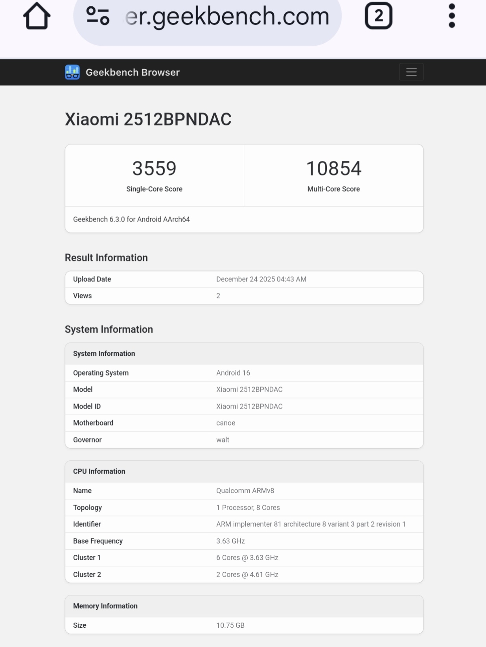Open the three-dot browser menu
This screenshot has height=647, width=486.
[451, 16]
